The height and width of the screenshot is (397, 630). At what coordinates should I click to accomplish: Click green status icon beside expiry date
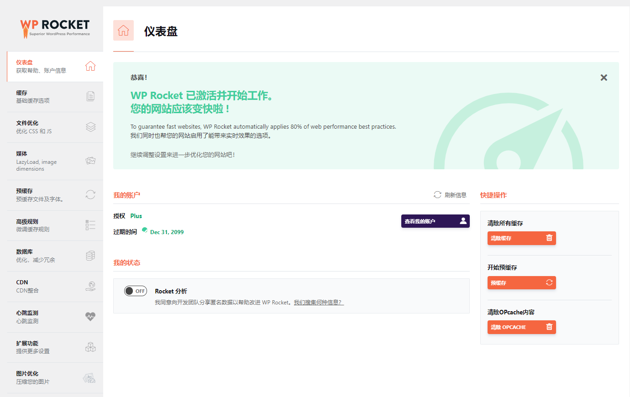coord(145,230)
